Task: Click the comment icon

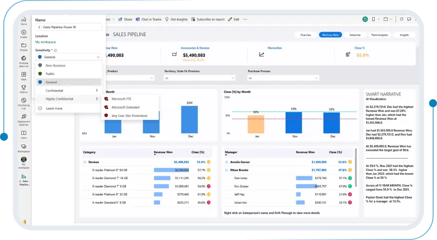Action: pyautogui.click(x=409, y=19)
